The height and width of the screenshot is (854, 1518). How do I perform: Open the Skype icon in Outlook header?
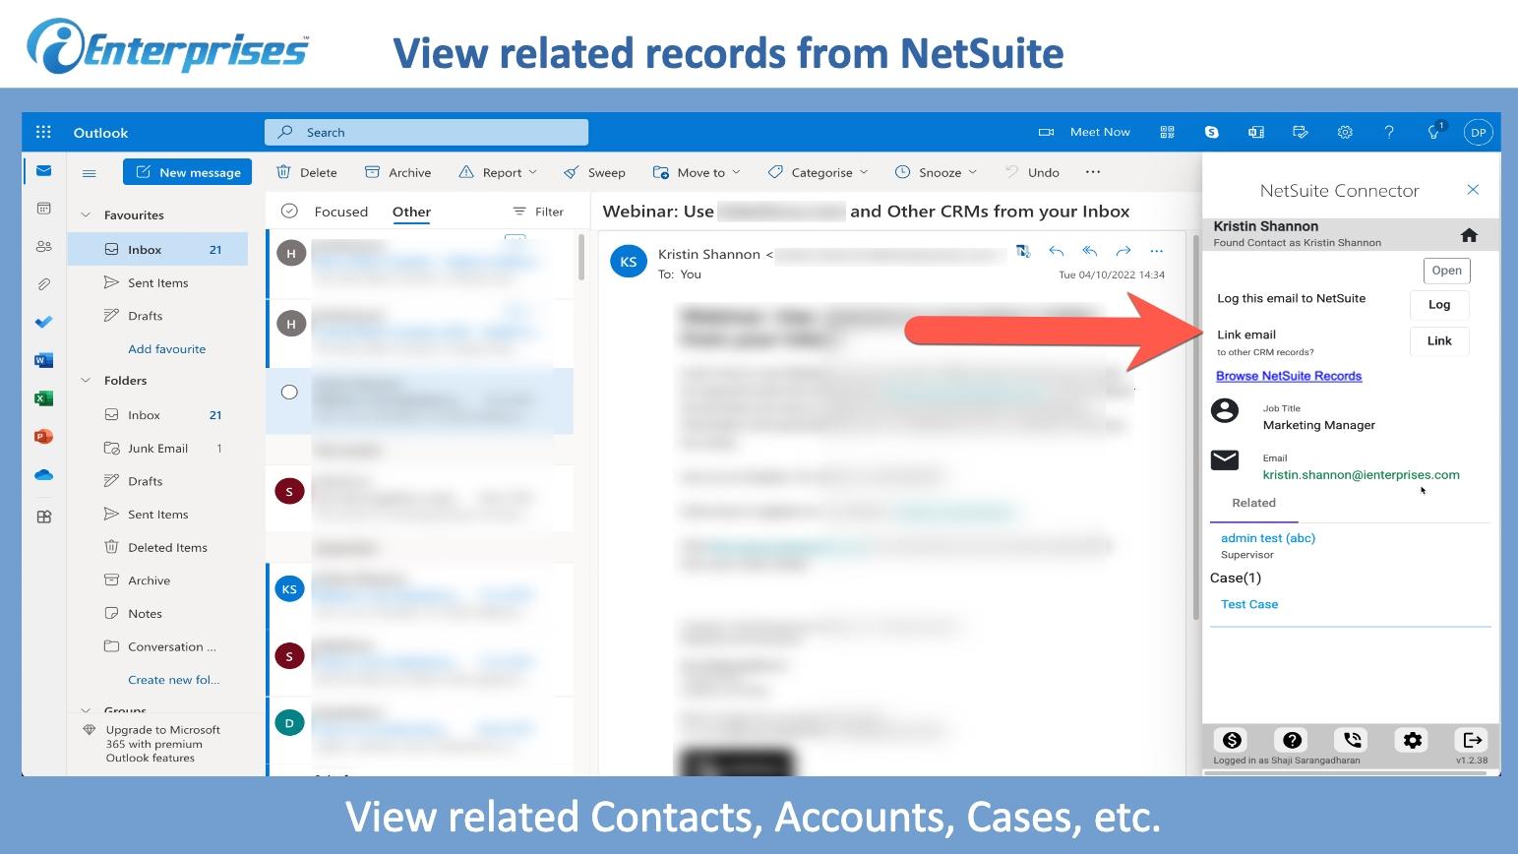[1211, 132]
